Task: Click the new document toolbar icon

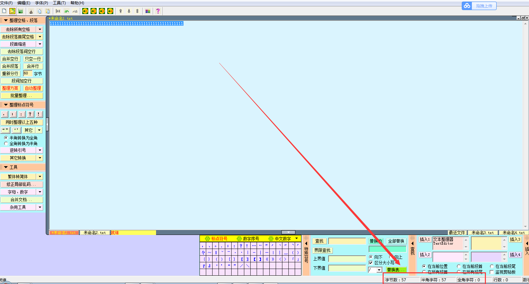Action: [4, 11]
